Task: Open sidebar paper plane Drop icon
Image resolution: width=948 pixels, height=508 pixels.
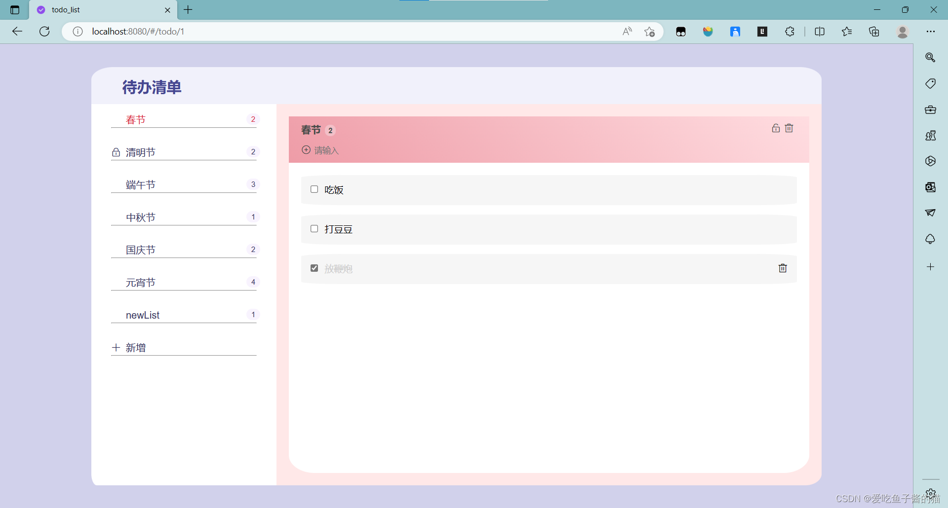Action: [x=930, y=213]
